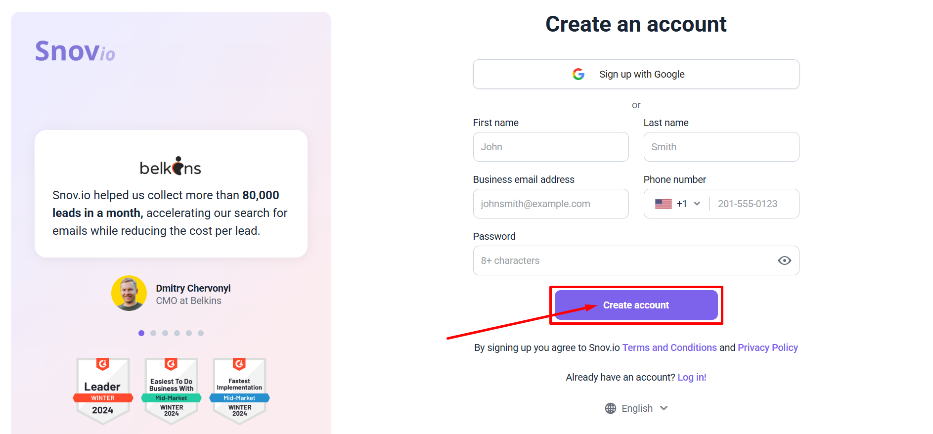Image resolution: width=933 pixels, height=434 pixels.
Task: Click the Google logo icon
Action: point(578,74)
